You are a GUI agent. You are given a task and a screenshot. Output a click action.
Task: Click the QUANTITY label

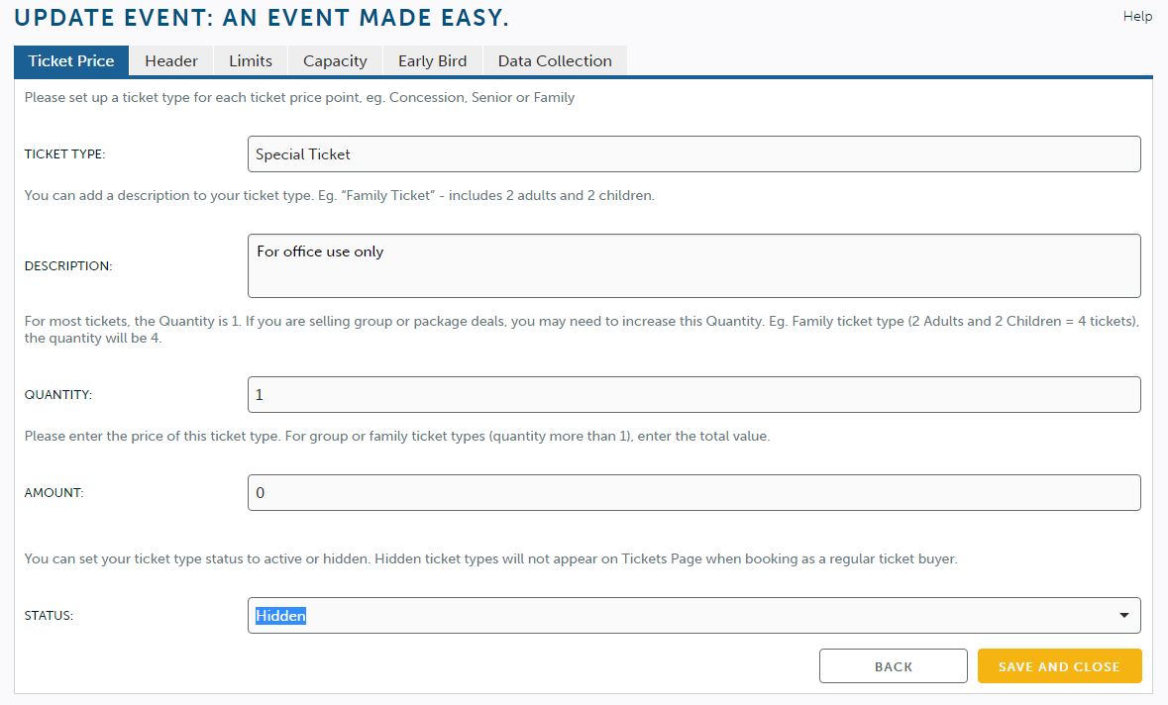(x=58, y=394)
